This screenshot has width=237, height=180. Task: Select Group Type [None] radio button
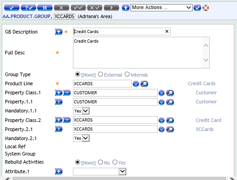(x=77, y=74)
